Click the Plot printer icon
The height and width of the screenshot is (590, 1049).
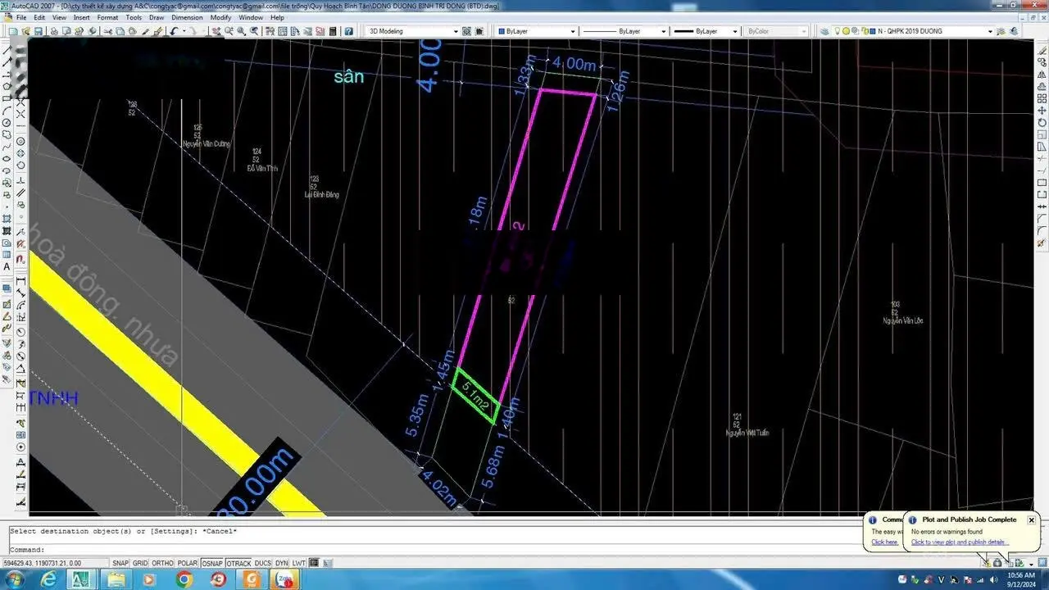pos(54,31)
